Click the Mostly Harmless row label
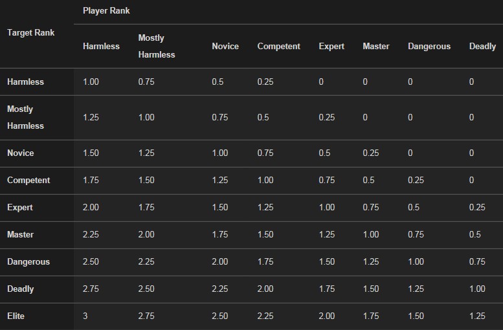Screen dimensions: 503x330 pyautogui.click(x=25, y=117)
